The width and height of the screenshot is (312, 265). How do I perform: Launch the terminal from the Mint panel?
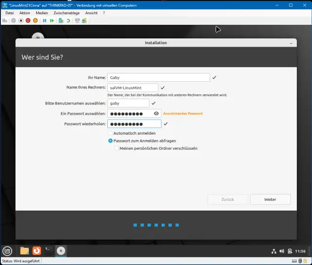coord(49,251)
